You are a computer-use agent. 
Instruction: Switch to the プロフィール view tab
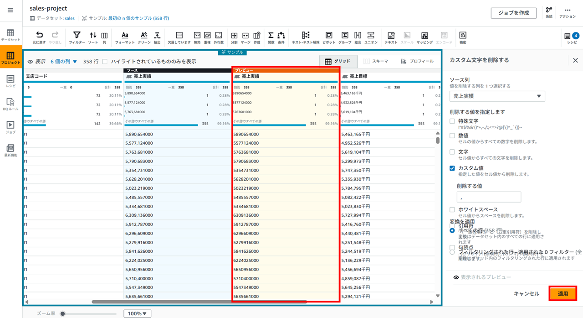(417, 61)
